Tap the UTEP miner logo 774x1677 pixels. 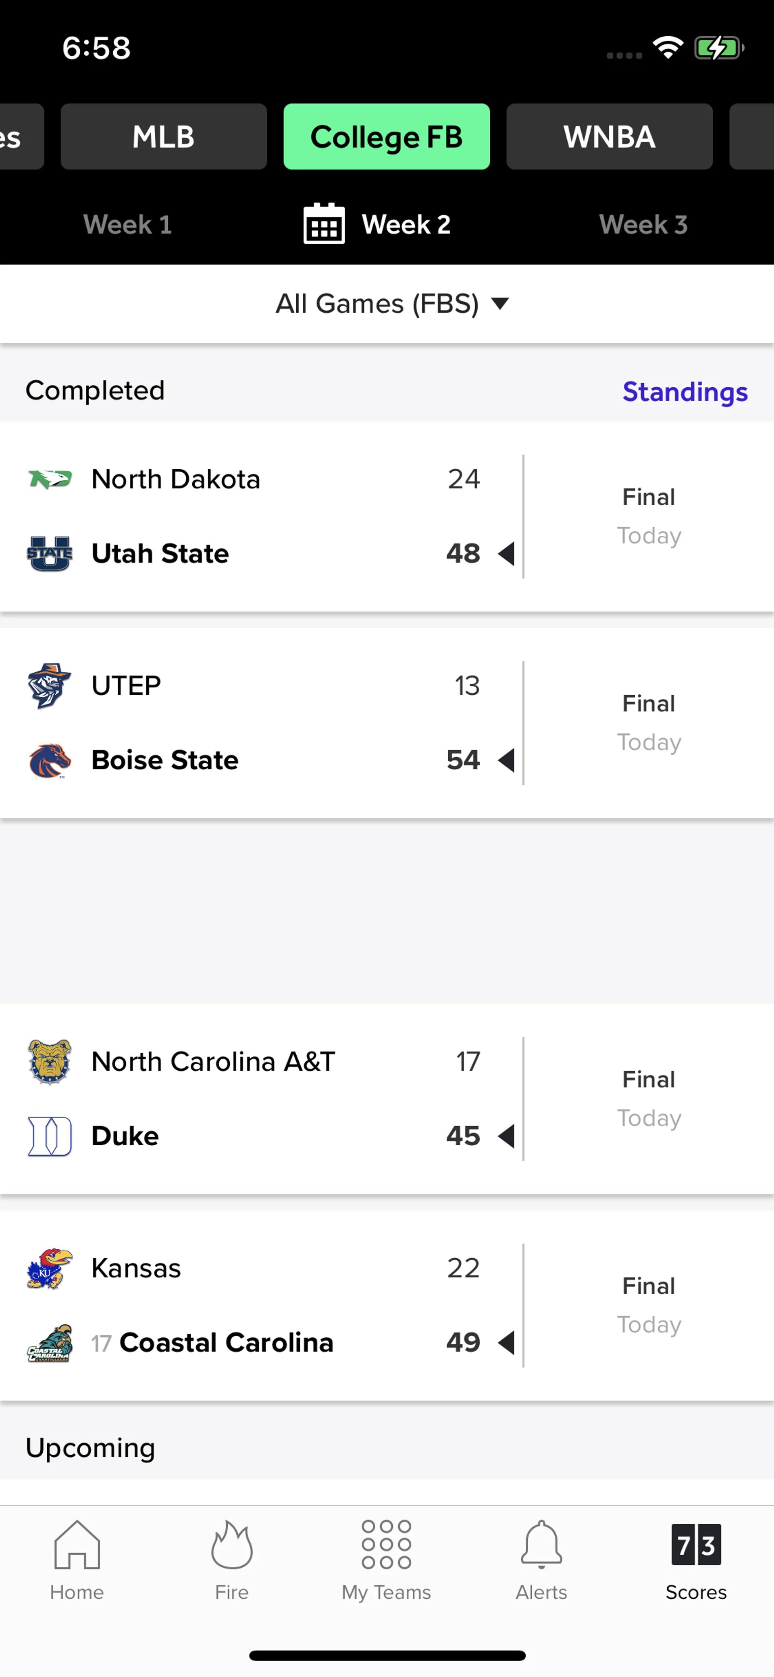point(50,685)
